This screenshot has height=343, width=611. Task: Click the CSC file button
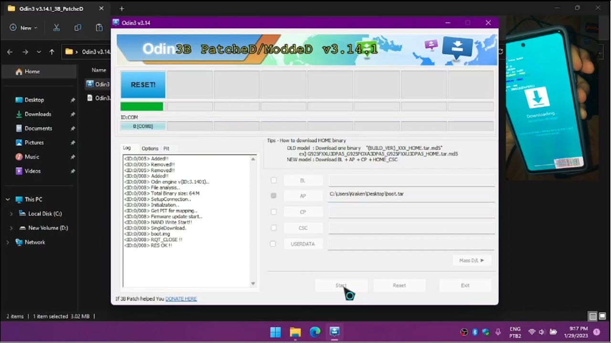click(303, 228)
